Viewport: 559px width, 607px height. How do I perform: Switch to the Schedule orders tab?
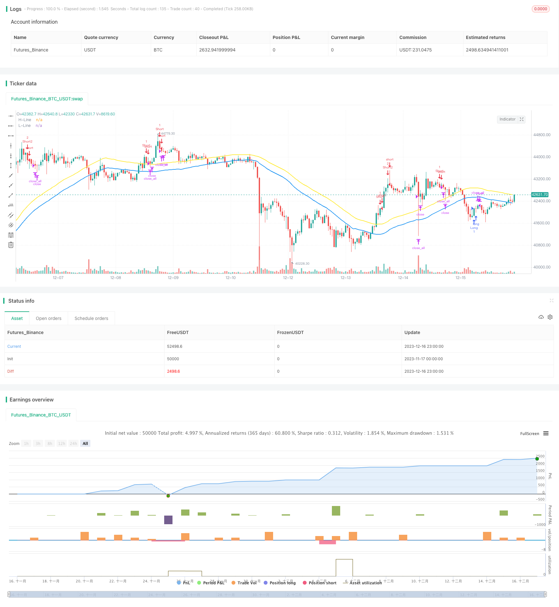[x=91, y=318]
